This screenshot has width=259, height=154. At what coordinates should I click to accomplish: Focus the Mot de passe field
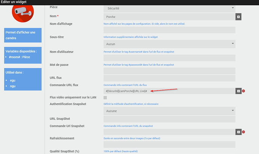point(169,71)
